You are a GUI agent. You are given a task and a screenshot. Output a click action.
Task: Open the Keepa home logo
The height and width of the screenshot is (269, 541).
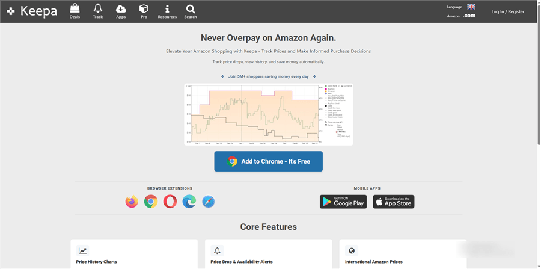pyautogui.click(x=32, y=11)
